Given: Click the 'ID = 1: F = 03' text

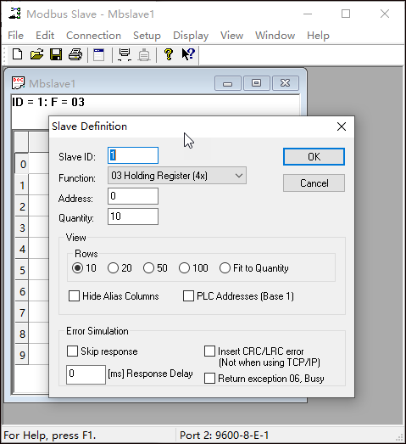Looking at the screenshot, I should pos(48,102).
